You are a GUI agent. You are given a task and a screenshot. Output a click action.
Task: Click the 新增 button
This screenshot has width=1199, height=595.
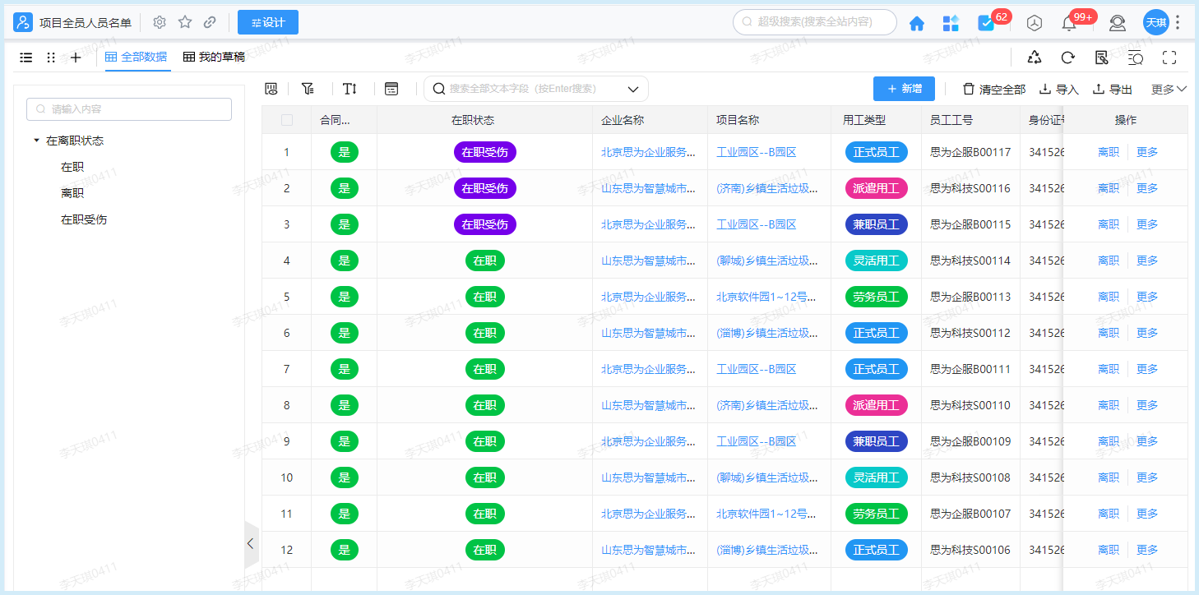tap(904, 88)
